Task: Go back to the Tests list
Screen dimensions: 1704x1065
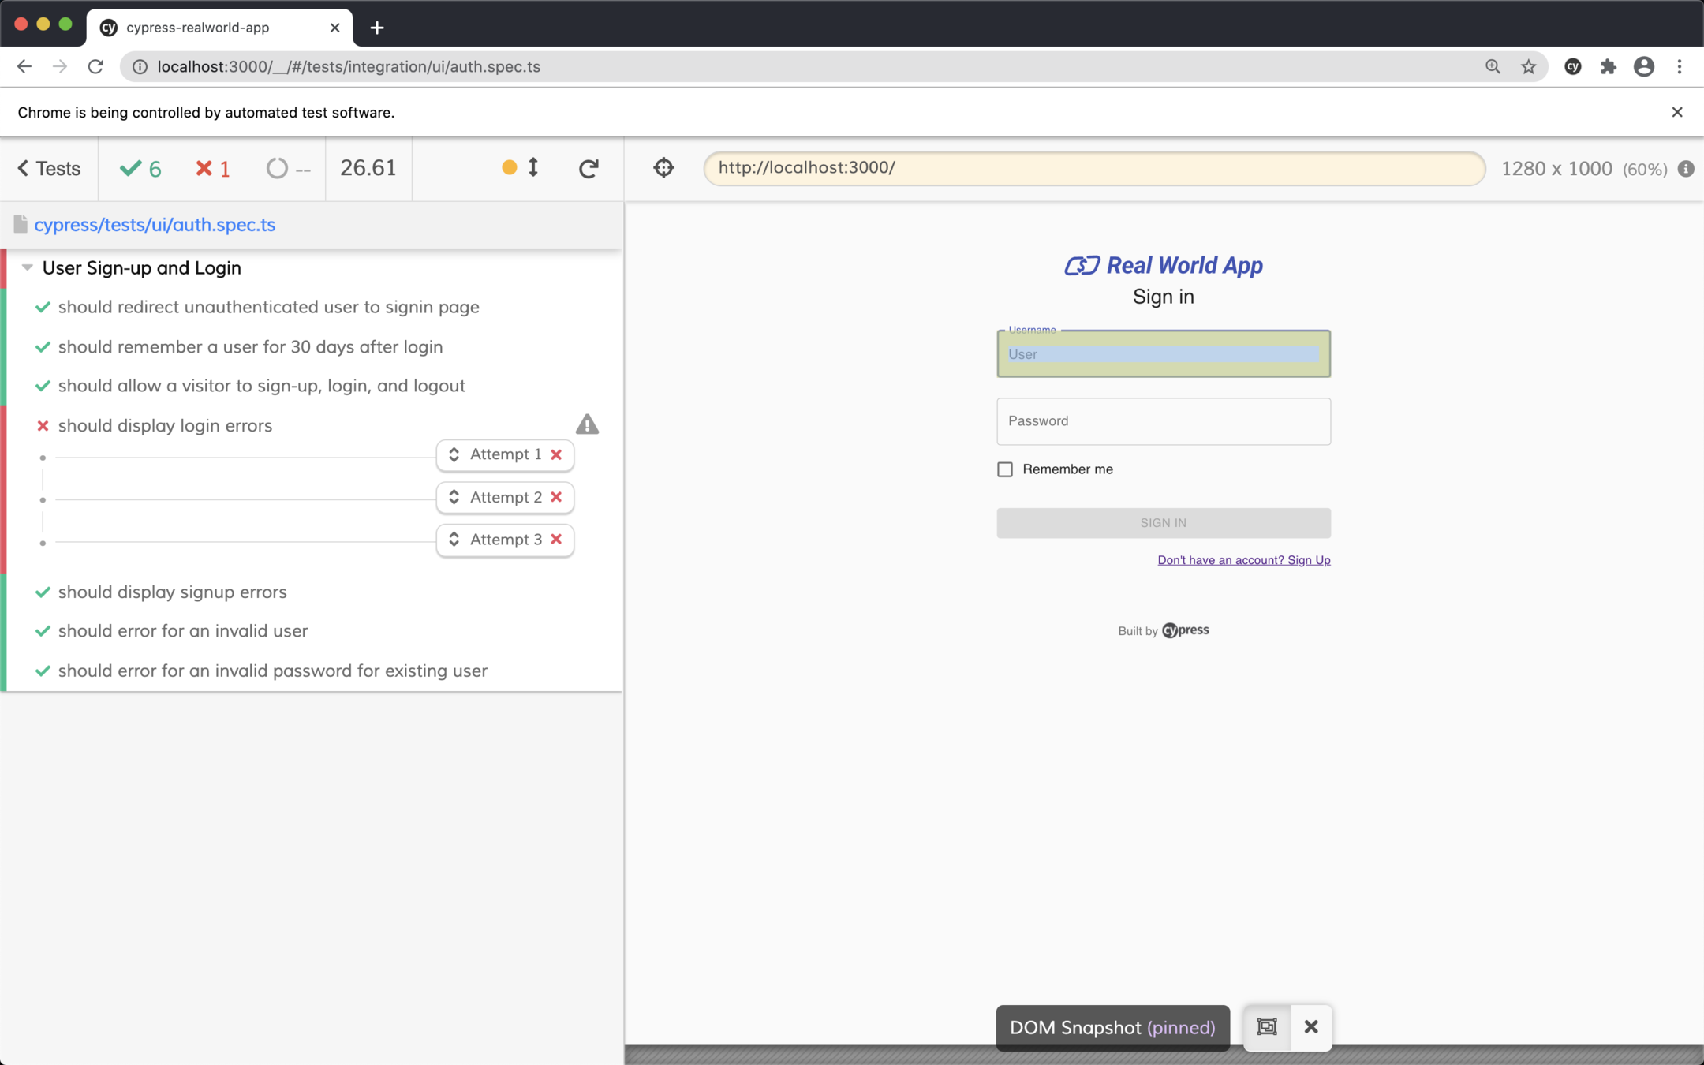Action: point(49,168)
